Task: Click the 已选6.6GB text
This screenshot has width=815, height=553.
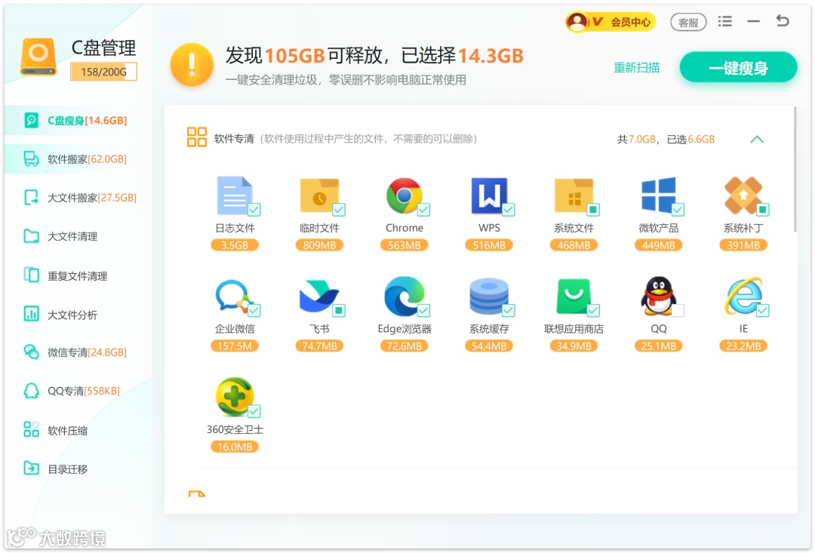Action: pyautogui.click(x=690, y=140)
